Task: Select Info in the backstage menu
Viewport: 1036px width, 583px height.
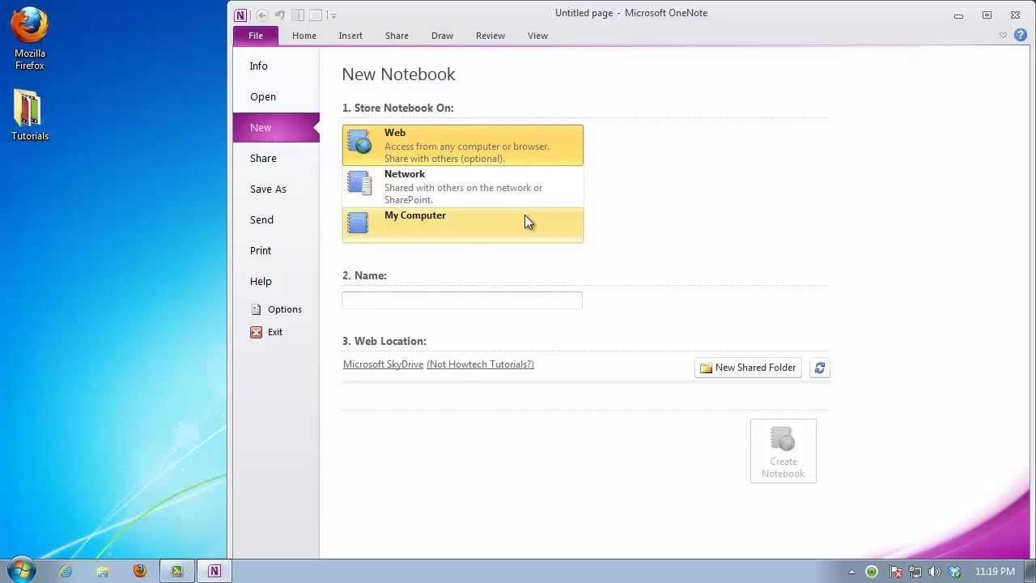Action: (276, 66)
